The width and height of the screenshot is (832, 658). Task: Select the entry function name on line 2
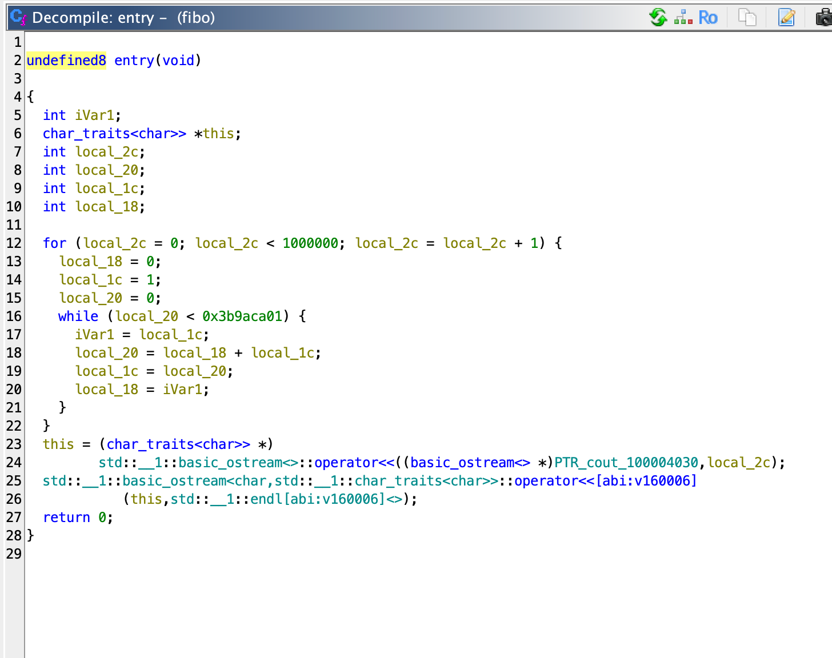click(133, 60)
